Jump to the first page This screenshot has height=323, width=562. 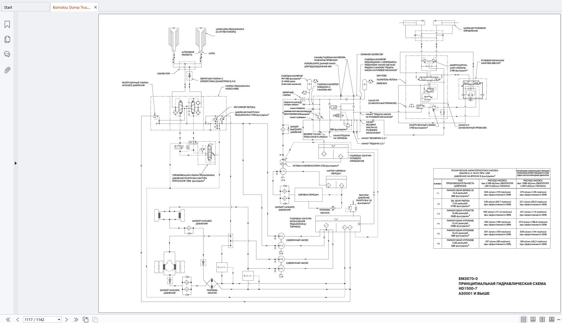[8, 319]
